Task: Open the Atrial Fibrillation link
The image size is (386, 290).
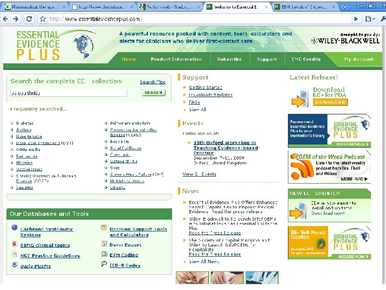Action: point(125,148)
